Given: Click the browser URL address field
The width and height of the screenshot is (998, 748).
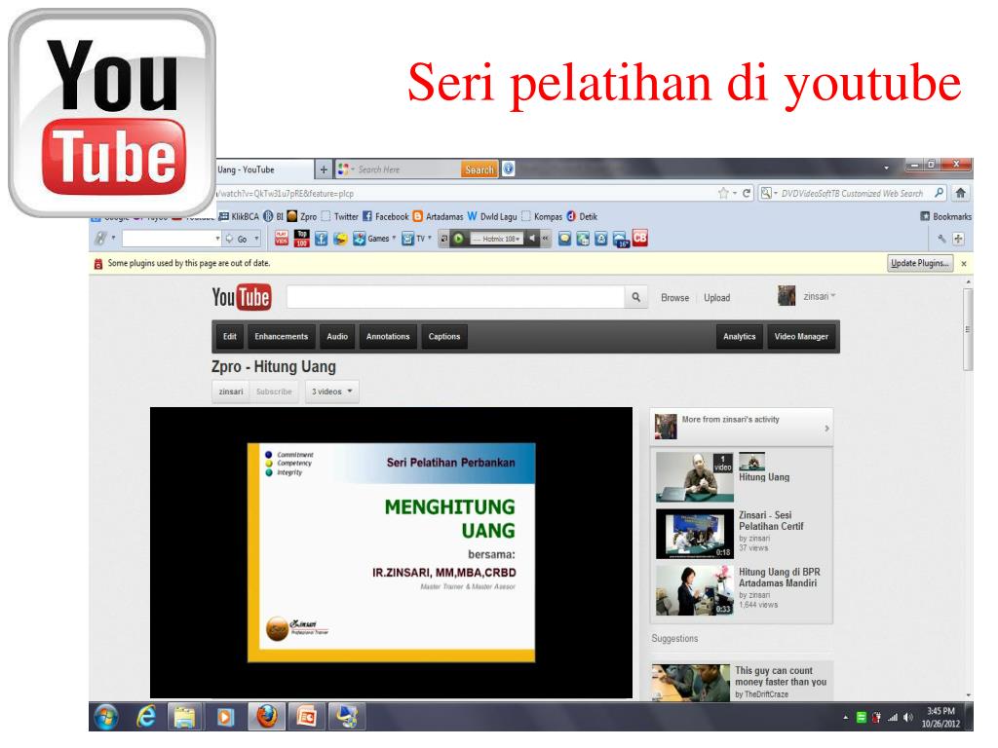Looking at the screenshot, I should (465, 193).
